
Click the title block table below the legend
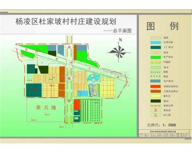(164, 133)
